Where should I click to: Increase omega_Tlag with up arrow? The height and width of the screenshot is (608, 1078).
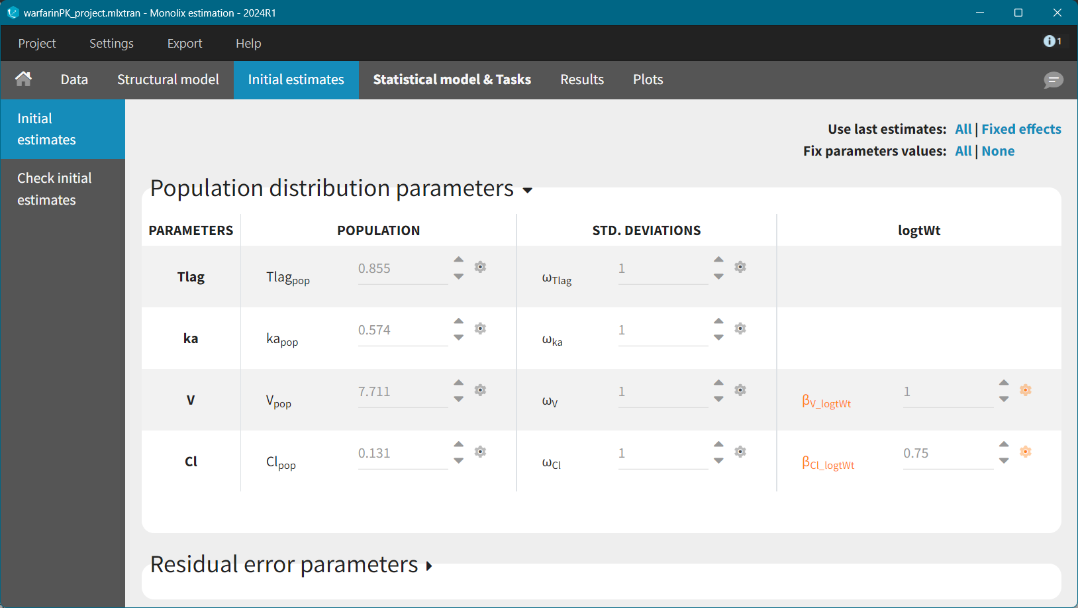pos(718,260)
